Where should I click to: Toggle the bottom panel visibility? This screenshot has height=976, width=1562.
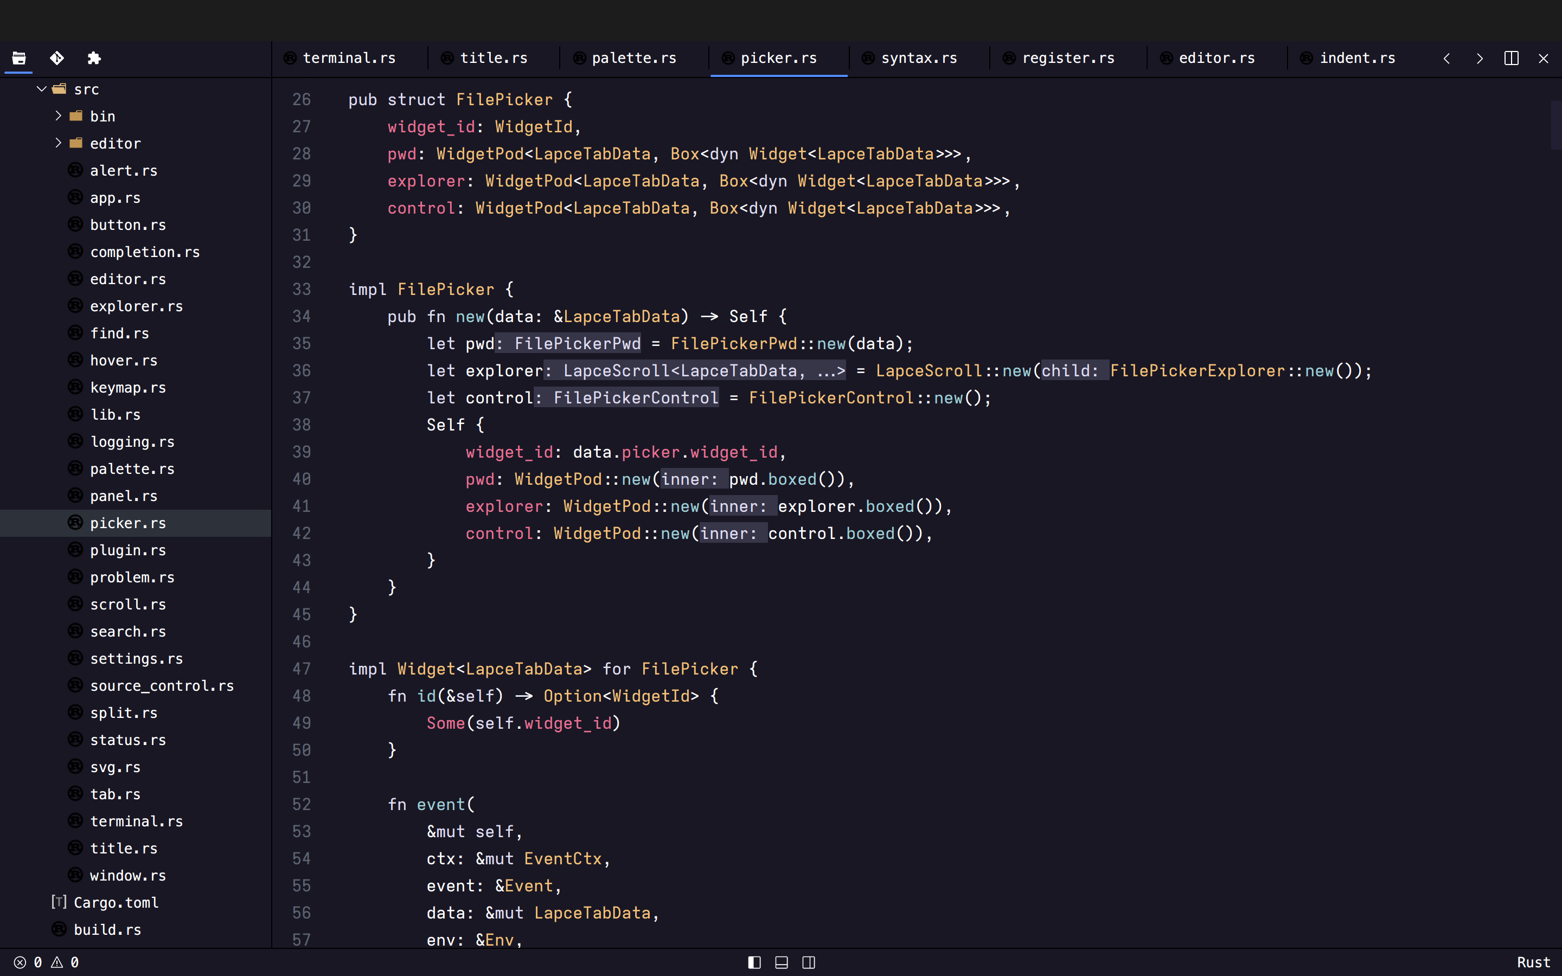pyautogui.click(x=781, y=962)
